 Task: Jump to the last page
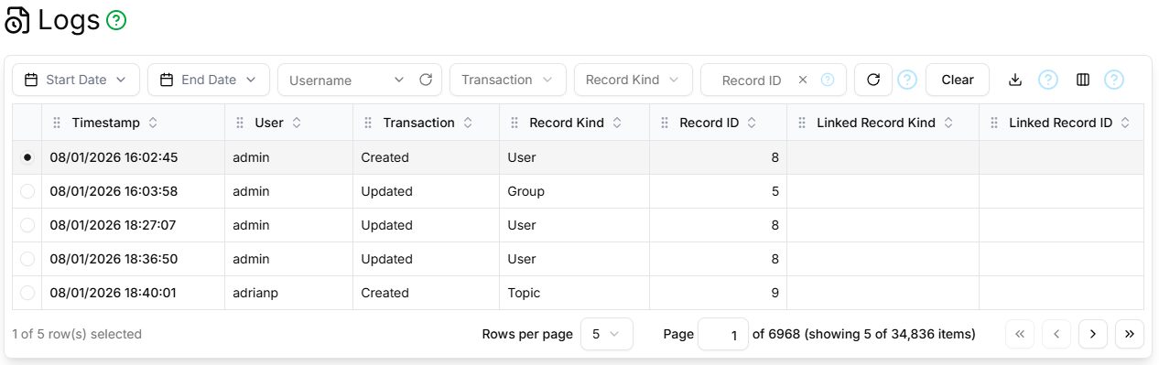[1130, 334]
